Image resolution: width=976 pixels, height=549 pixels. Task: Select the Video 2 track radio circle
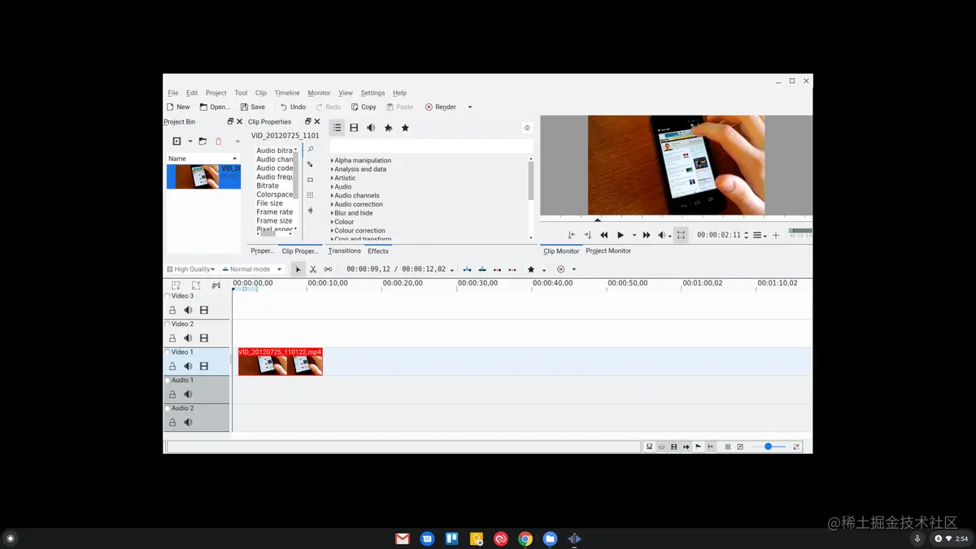tap(168, 325)
